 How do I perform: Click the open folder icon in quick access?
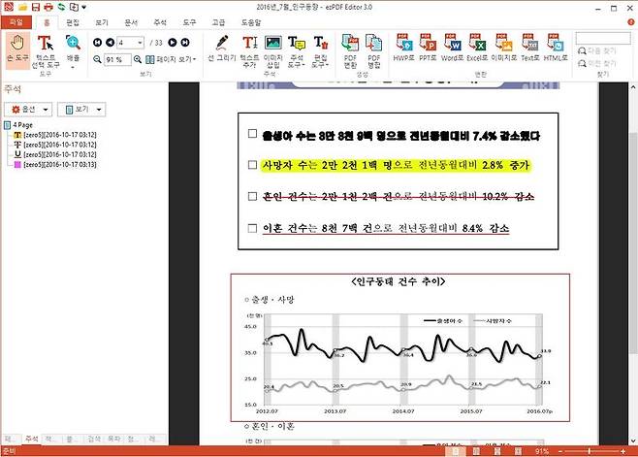(23, 7)
